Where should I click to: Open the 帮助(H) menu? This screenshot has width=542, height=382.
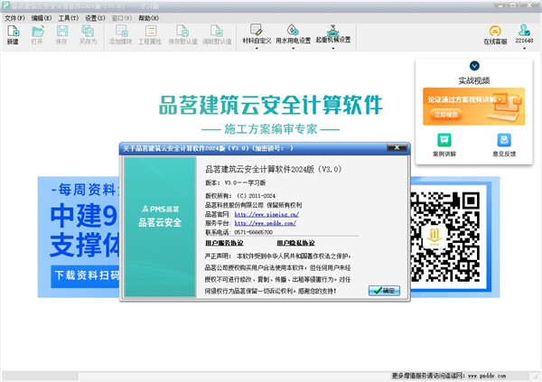[x=149, y=17]
